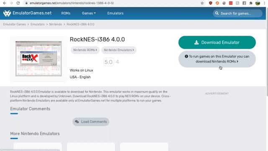Open the Nintendo ROMs tag
The width and height of the screenshot is (268, 151).
point(85,50)
